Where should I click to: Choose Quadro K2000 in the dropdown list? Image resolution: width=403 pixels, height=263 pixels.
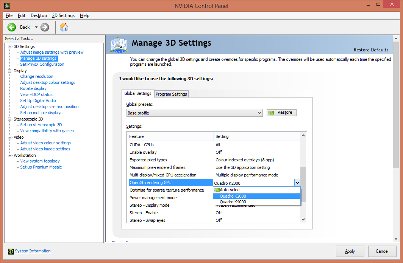(256, 196)
